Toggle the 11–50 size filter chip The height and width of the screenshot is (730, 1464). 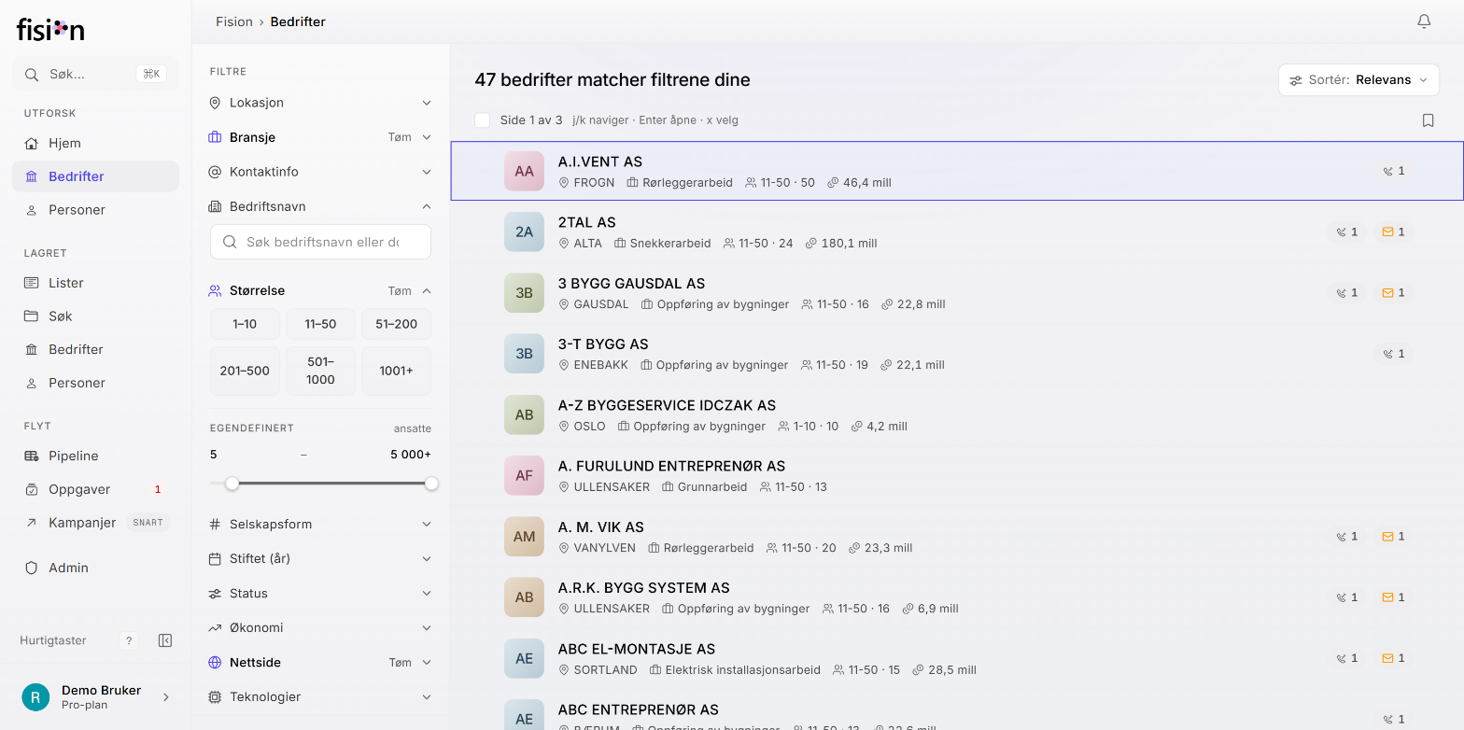(x=320, y=324)
